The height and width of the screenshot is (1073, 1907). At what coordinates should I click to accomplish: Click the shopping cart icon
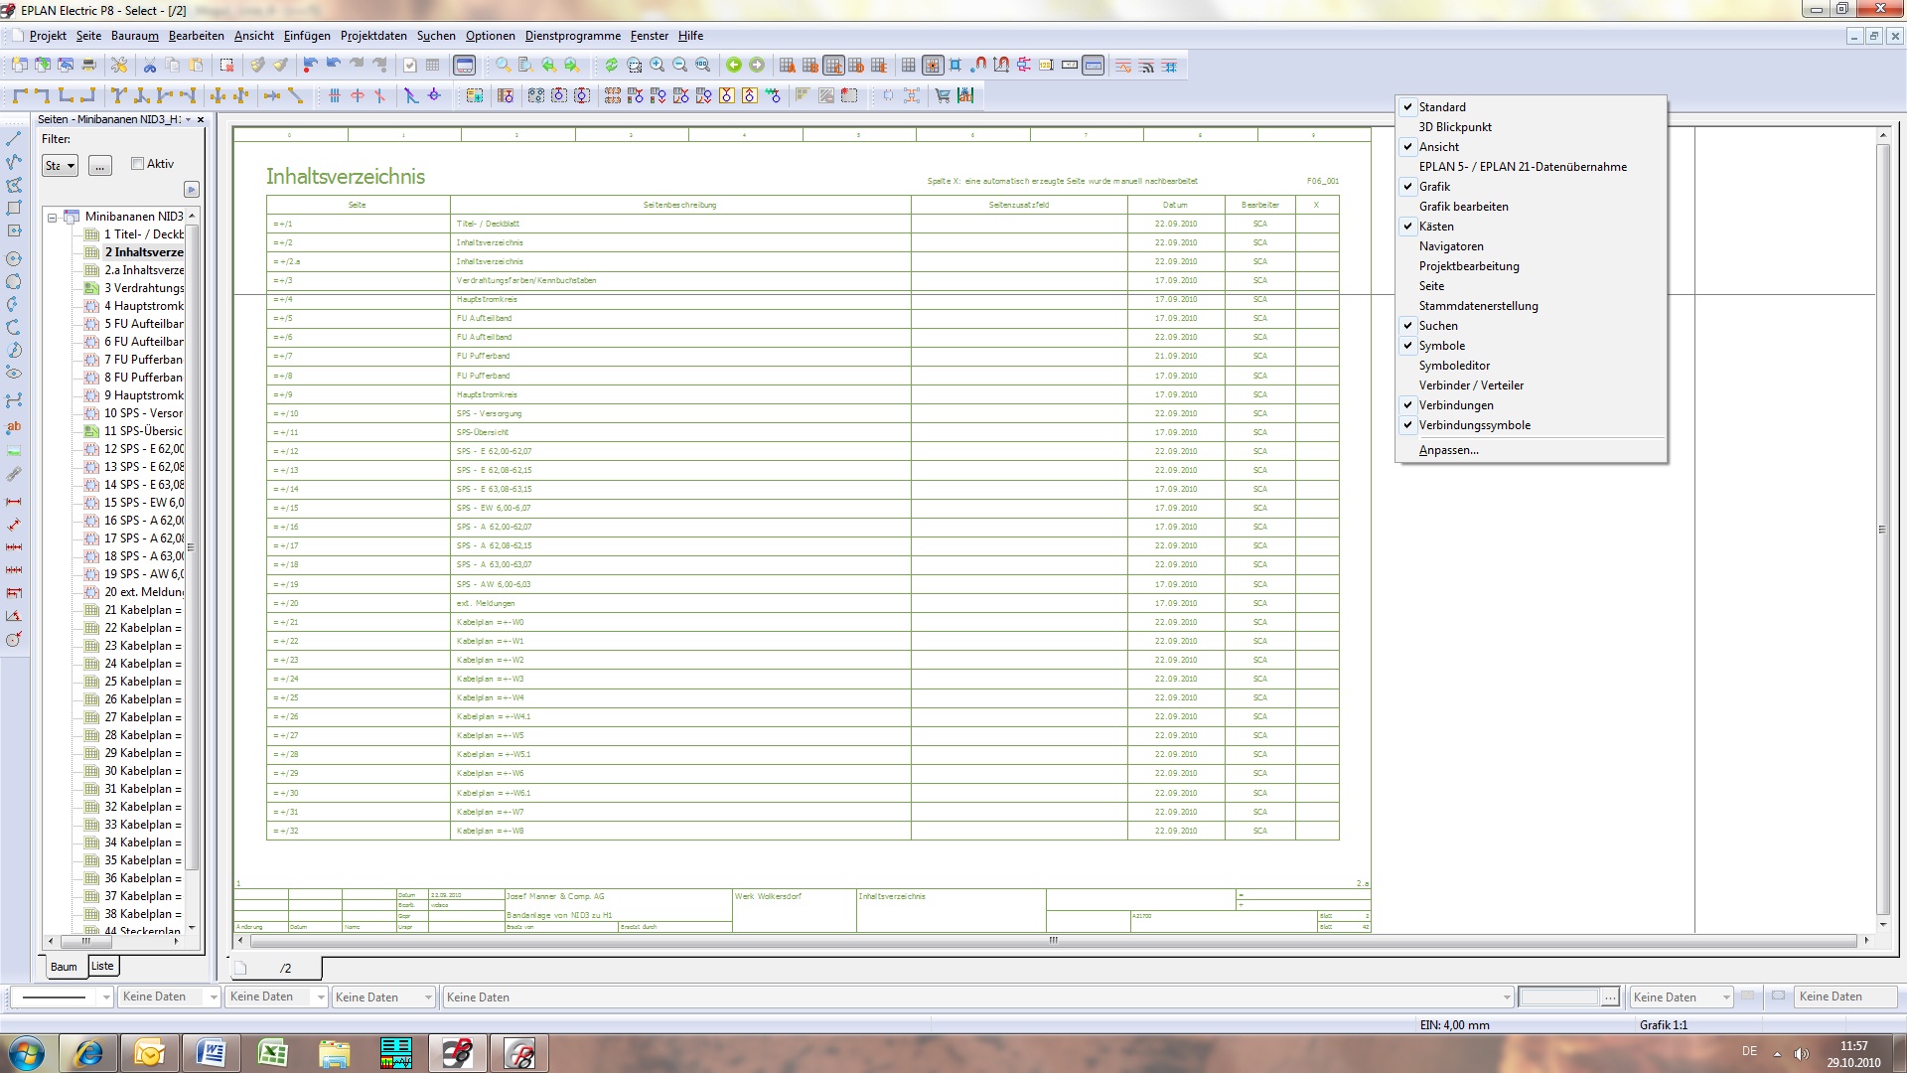point(943,95)
